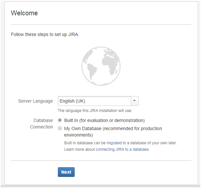This screenshot has width=201, height=188.
Task: Click the blue Next button
Action: pyautogui.click(x=66, y=172)
